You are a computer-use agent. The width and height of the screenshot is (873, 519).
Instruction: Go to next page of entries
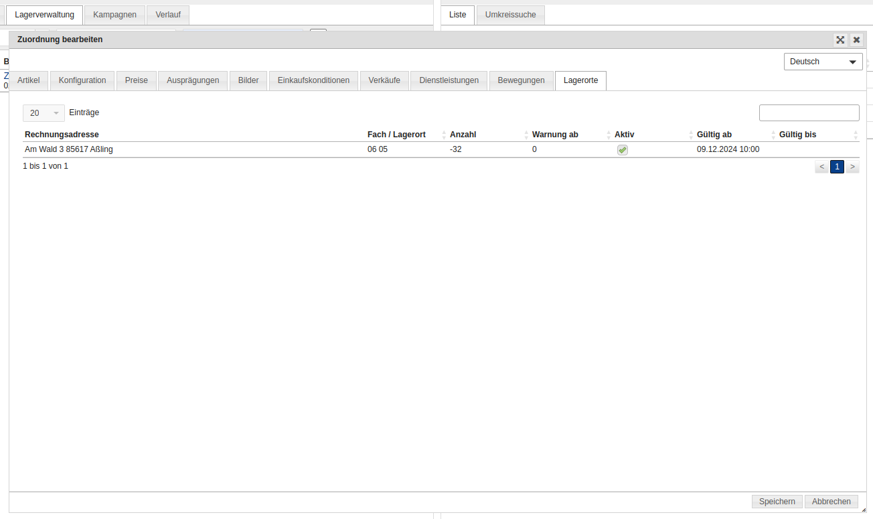coord(852,167)
